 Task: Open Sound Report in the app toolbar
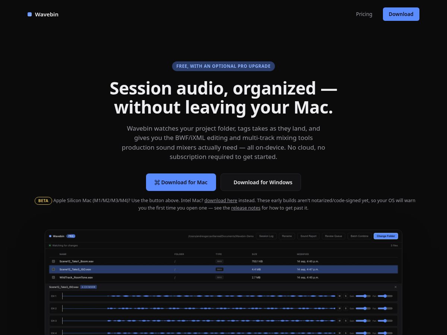click(x=308, y=236)
